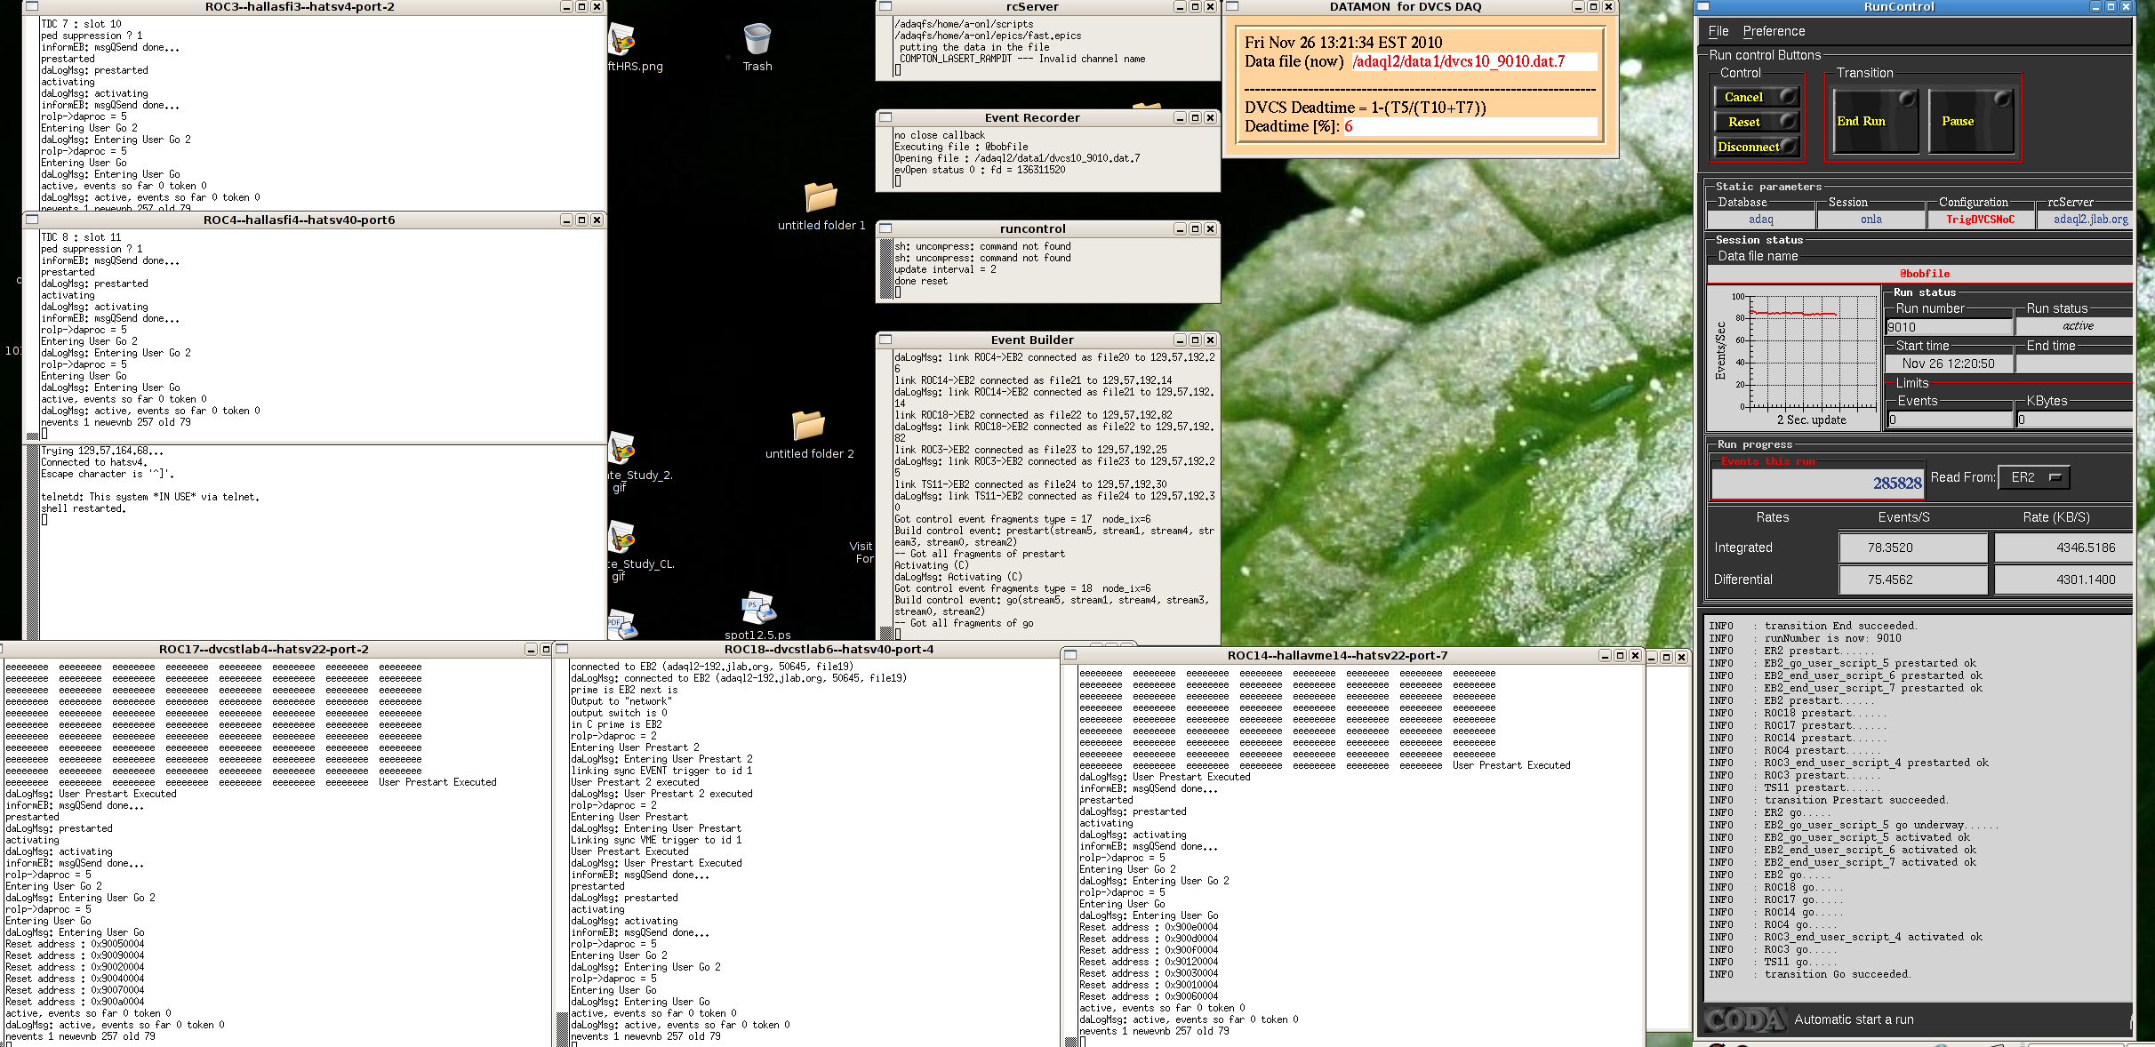Click Start time value Nov 26 12:20:50
Image resolution: width=2155 pixels, height=1047 pixels.
tap(1949, 364)
